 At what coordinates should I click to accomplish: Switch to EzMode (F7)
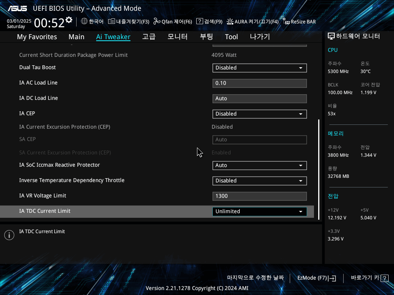(317, 278)
